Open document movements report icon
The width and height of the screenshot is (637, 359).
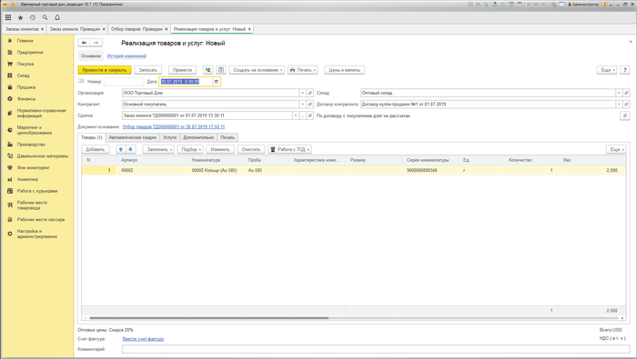tap(208, 70)
